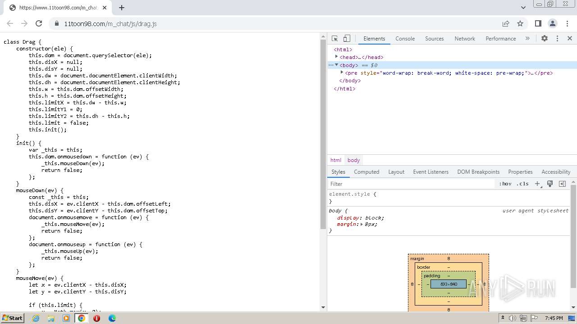Switch to the Network tab
This screenshot has width=577, height=324.
[465, 39]
